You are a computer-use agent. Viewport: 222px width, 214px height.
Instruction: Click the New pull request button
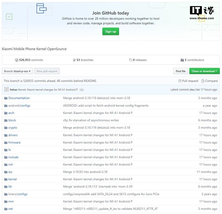[47, 71]
